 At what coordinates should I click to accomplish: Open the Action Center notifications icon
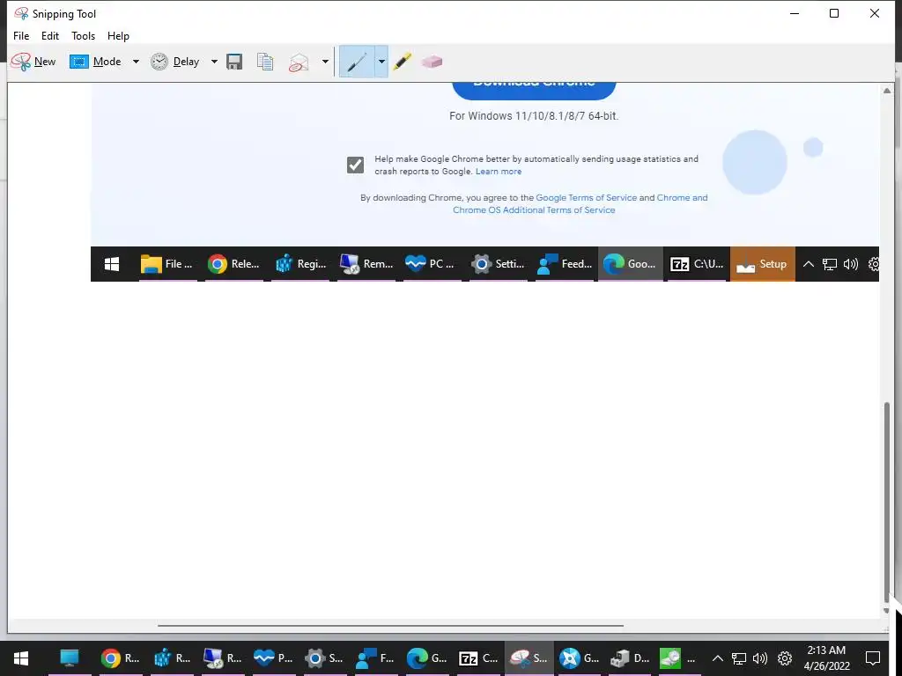click(873, 658)
